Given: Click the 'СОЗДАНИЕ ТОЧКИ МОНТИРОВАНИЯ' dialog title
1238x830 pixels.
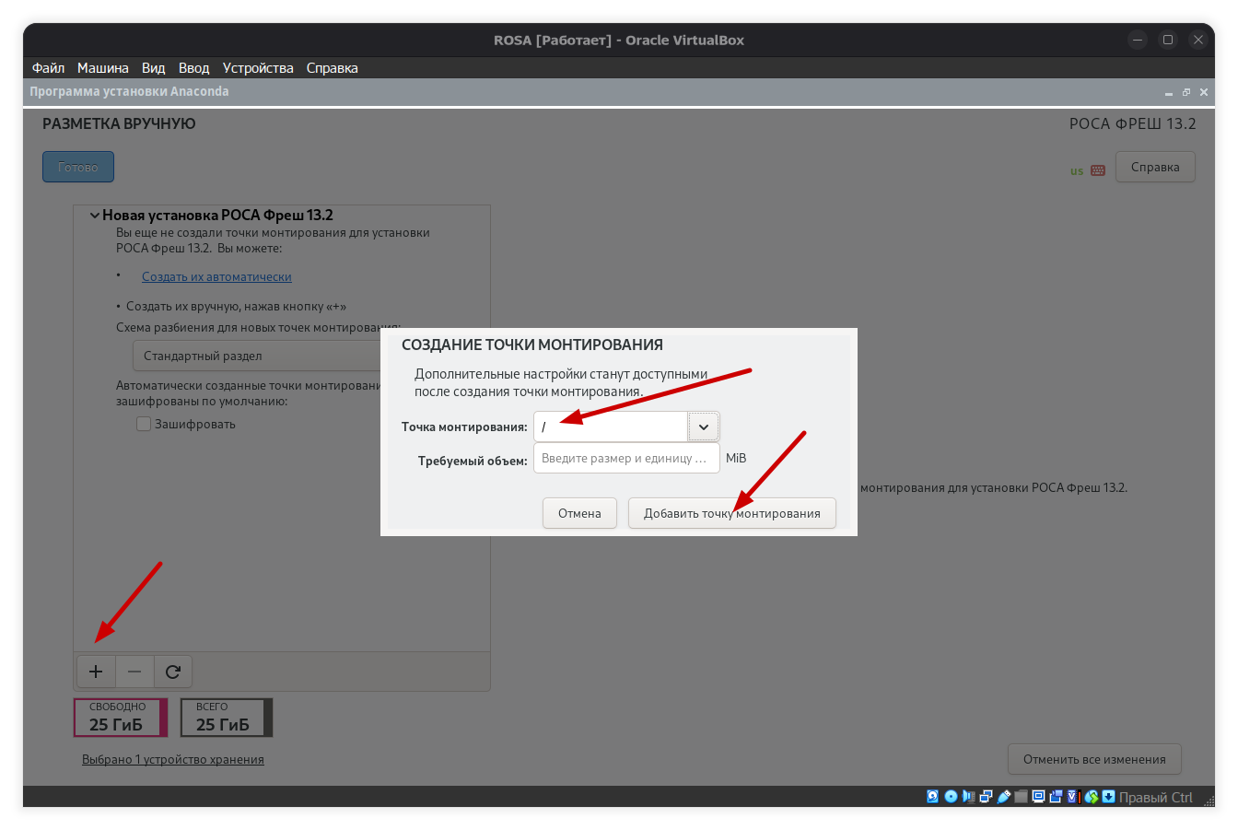Looking at the screenshot, I should 532,345.
